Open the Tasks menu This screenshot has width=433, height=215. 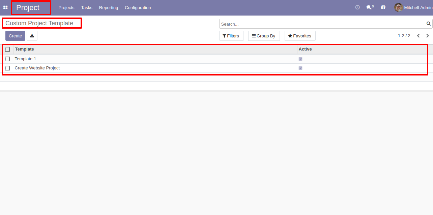coord(87,7)
